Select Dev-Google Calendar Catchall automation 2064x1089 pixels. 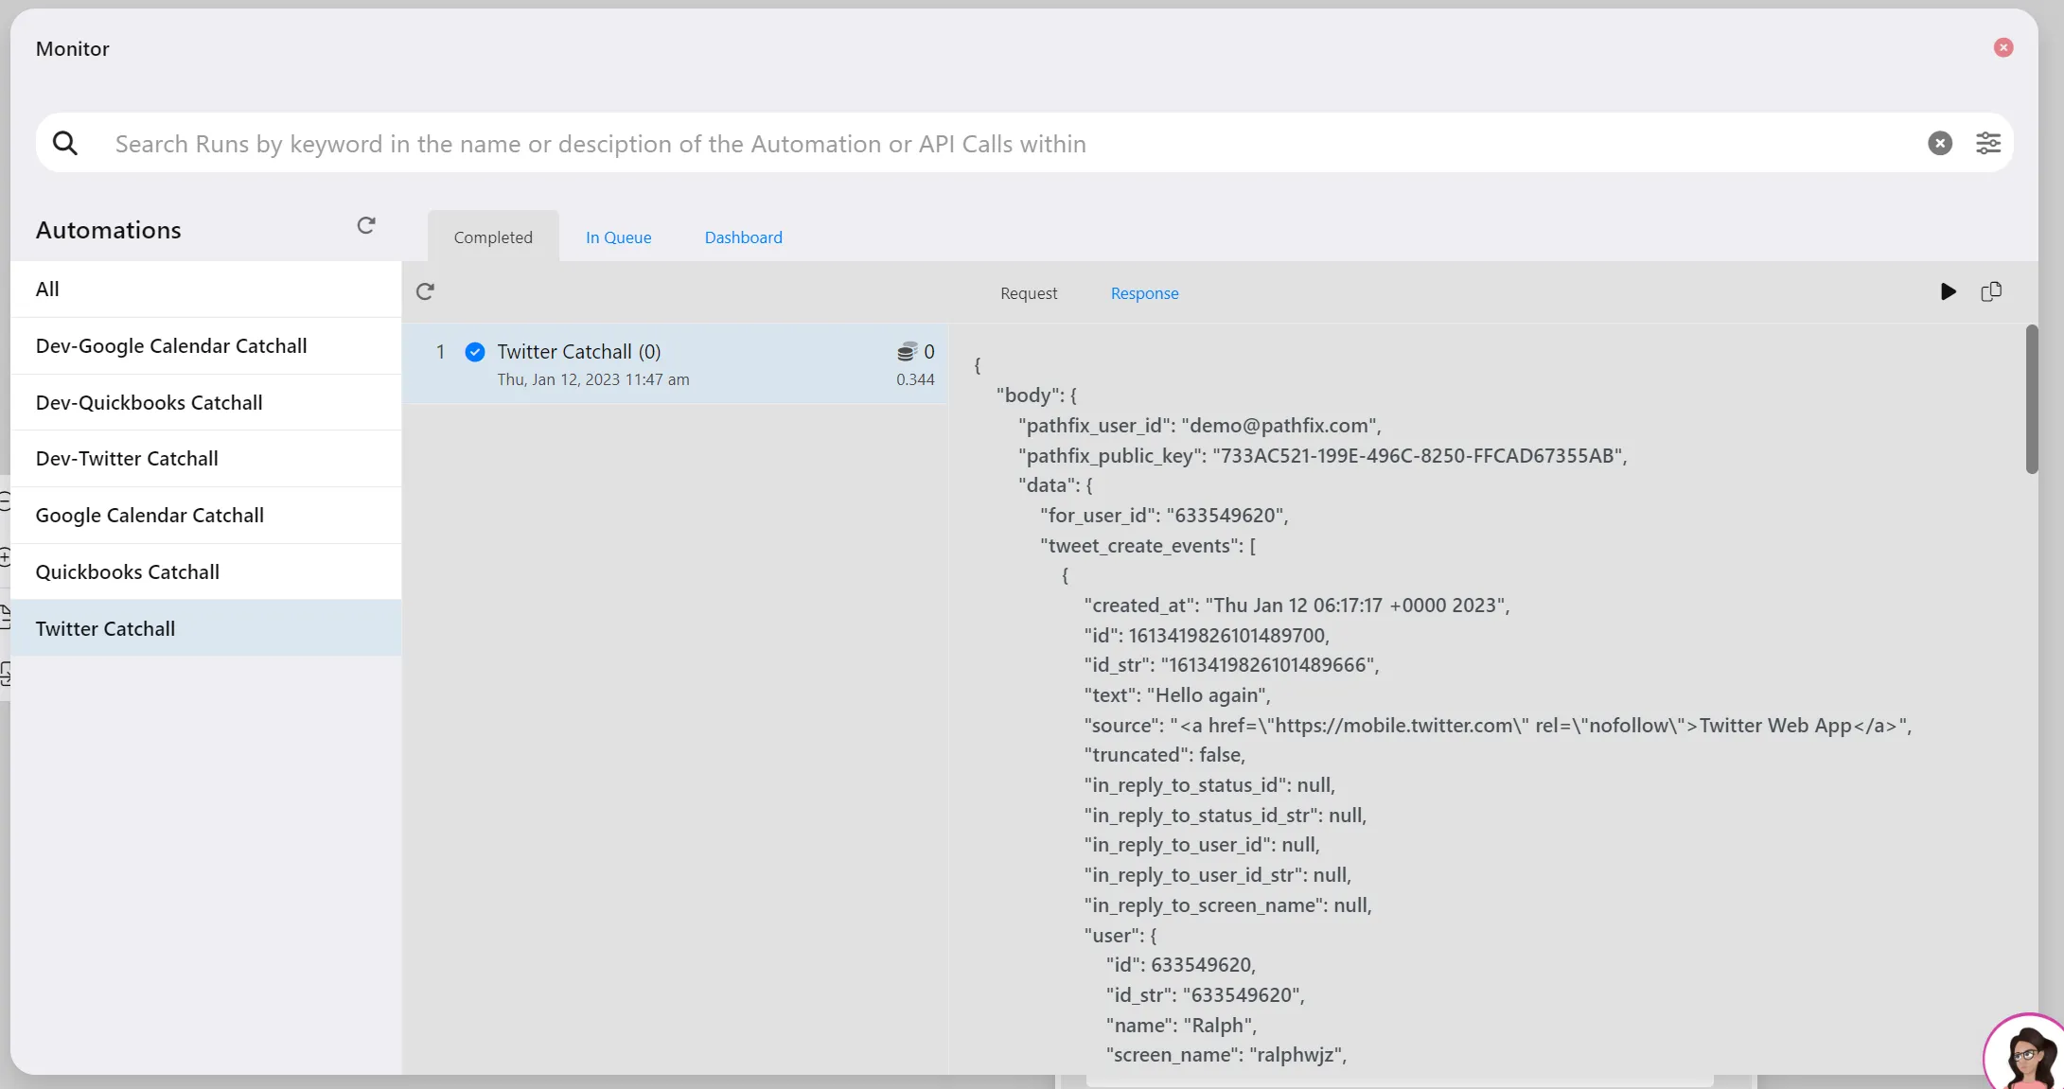pyautogui.click(x=206, y=346)
